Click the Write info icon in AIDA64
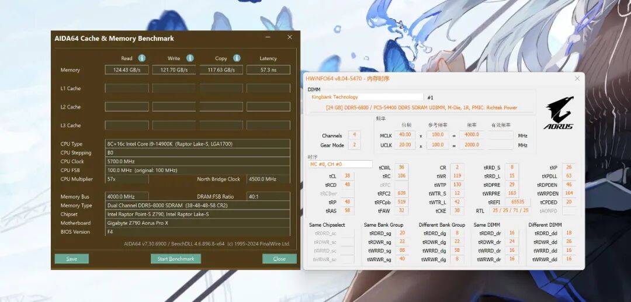 [x=190, y=58]
